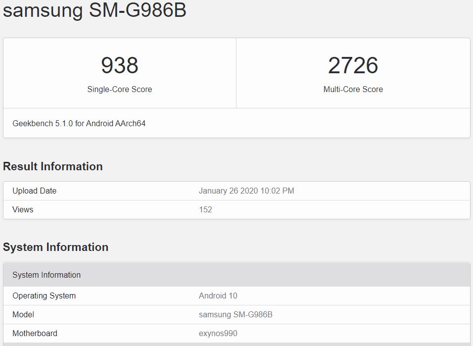Select the samsung SM-G986B model value
Image resolution: width=473 pixels, height=346 pixels.
(236, 315)
